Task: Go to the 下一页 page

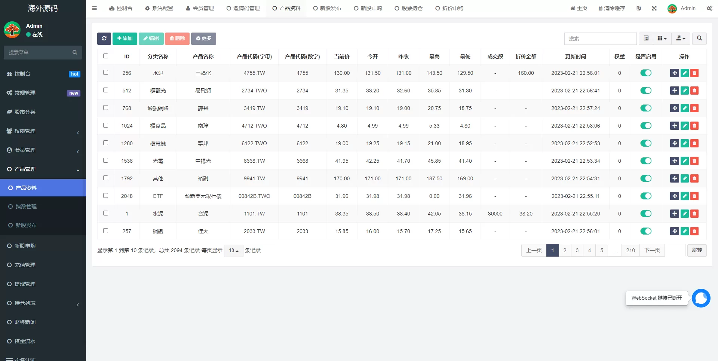Action: (x=652, y=250)
